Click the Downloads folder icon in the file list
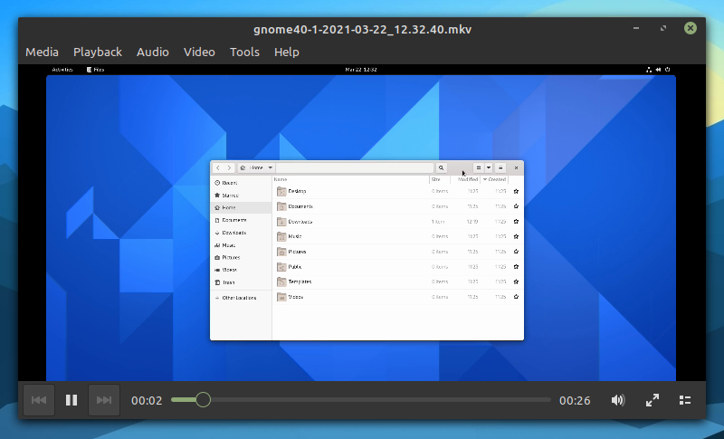This screenshot has width=724, height=439. (281, 222)
